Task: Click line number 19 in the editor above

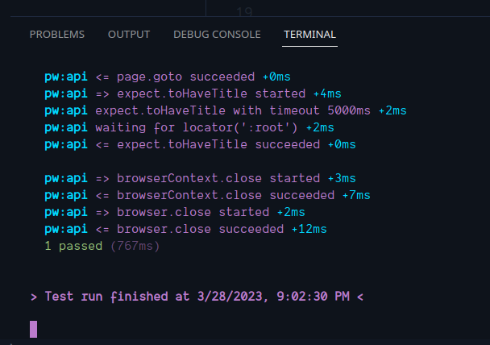Action: 244,12
